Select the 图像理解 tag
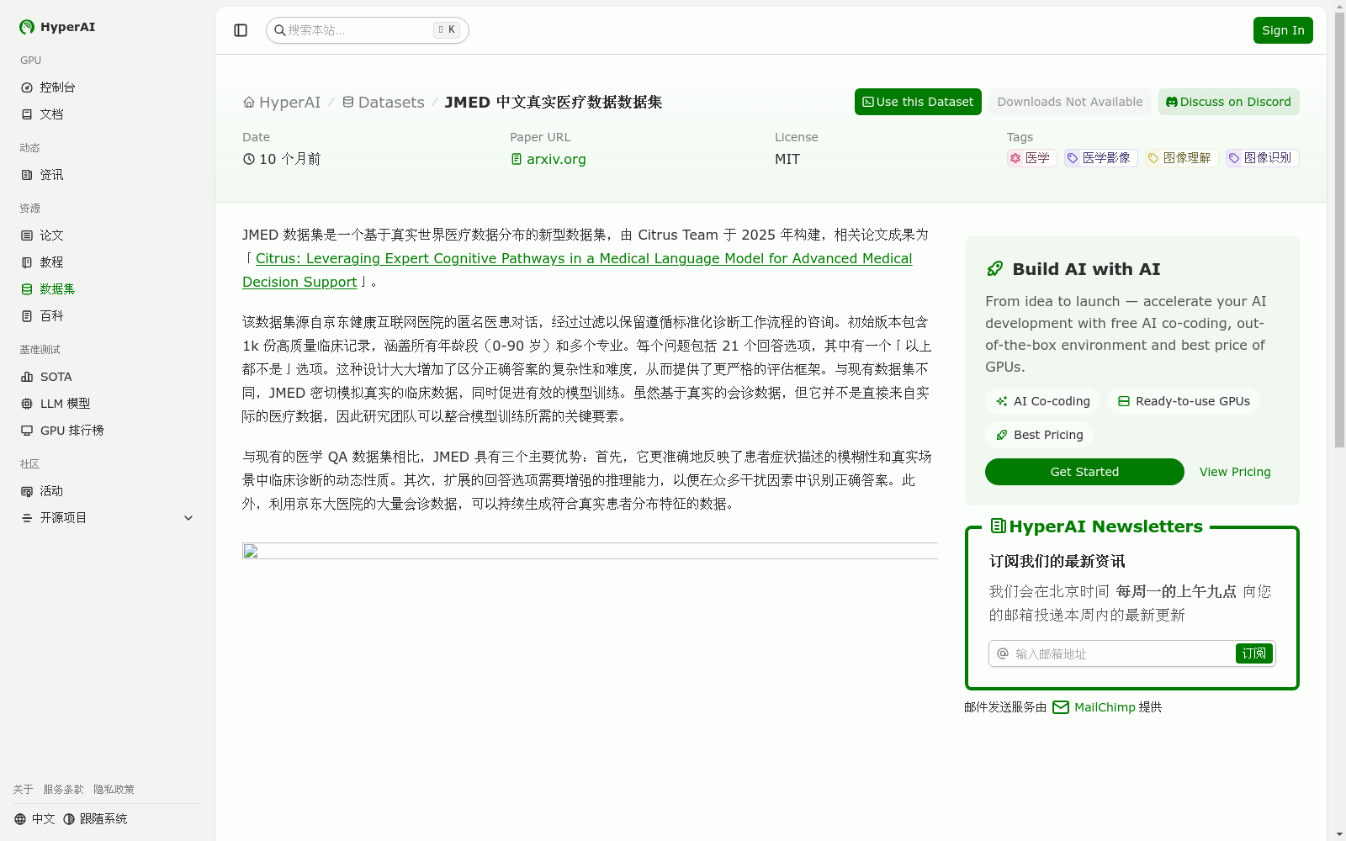 point(1181,158)
